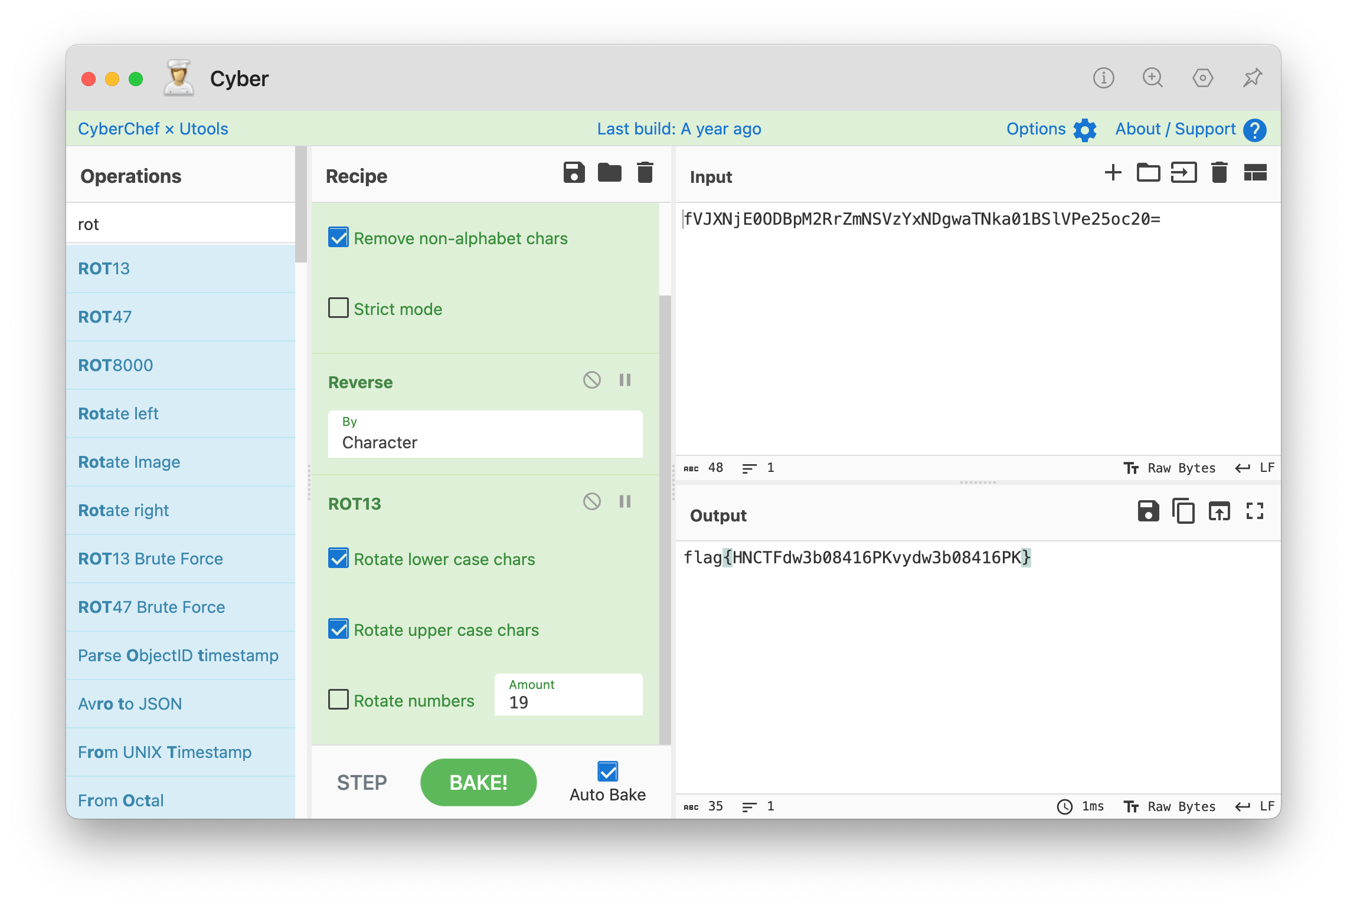
Task: Click the Options gear icon
Action: [1085, 130]
